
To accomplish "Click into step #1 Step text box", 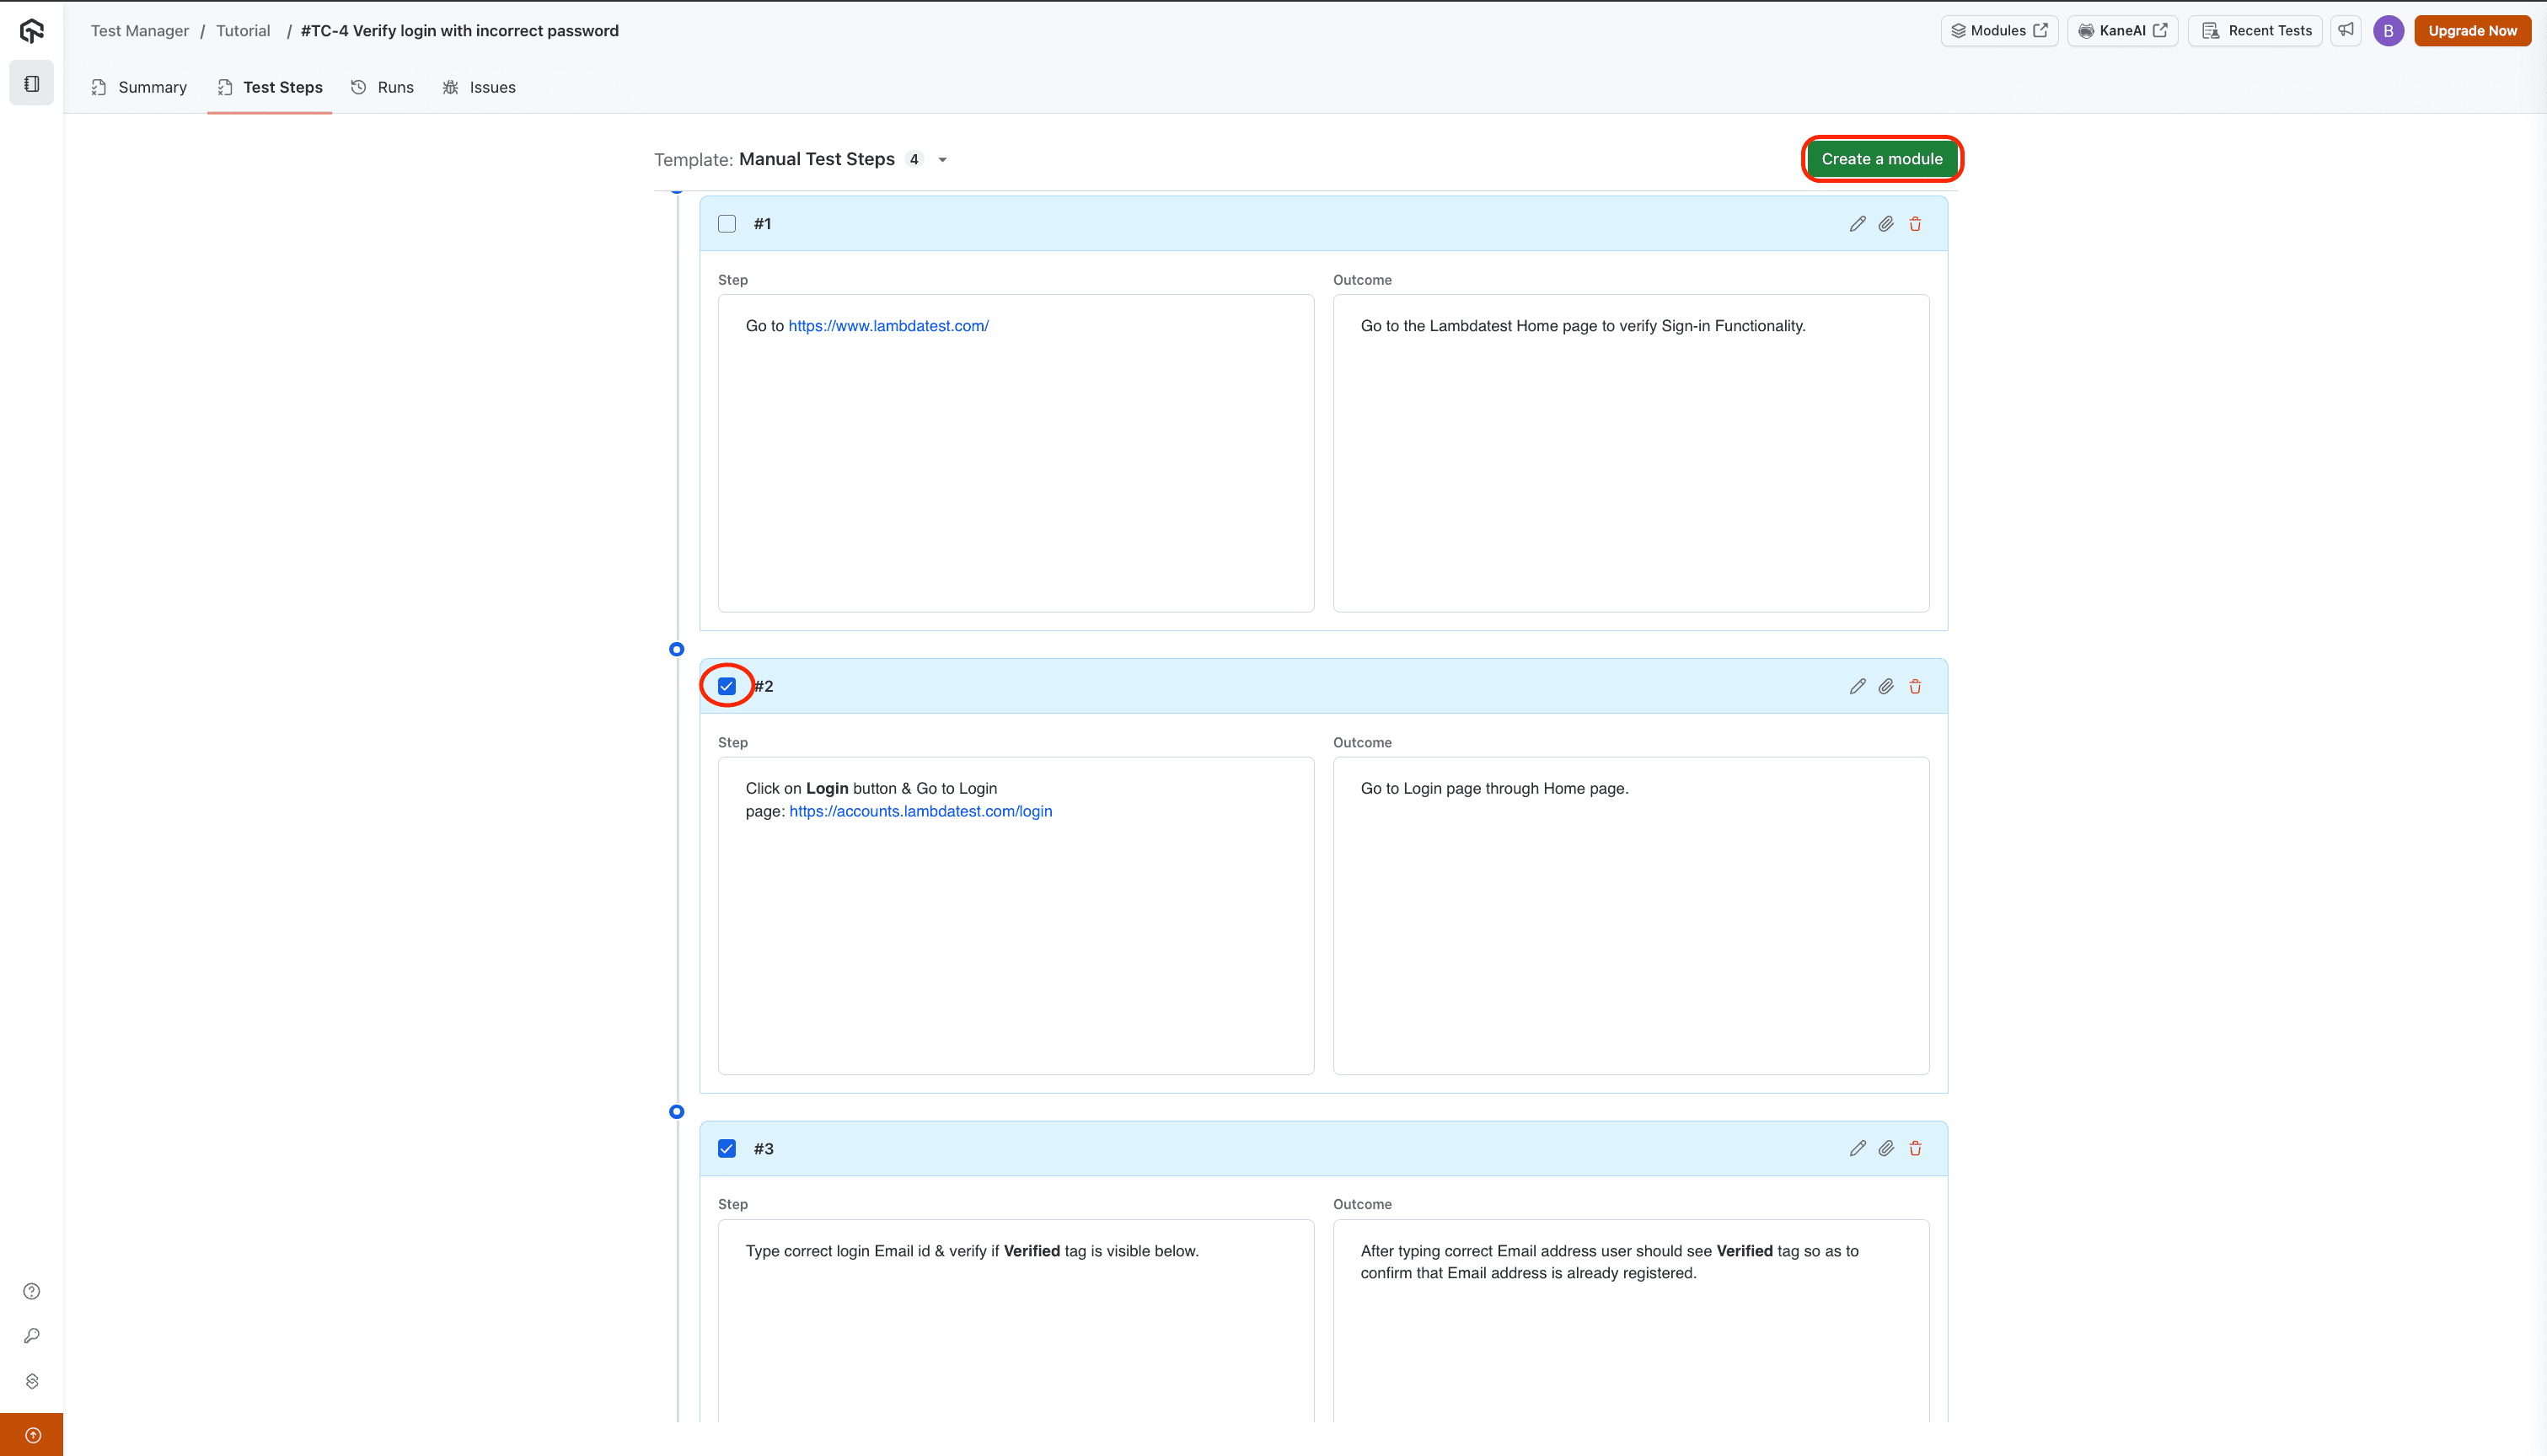I will pos(1016,453).
